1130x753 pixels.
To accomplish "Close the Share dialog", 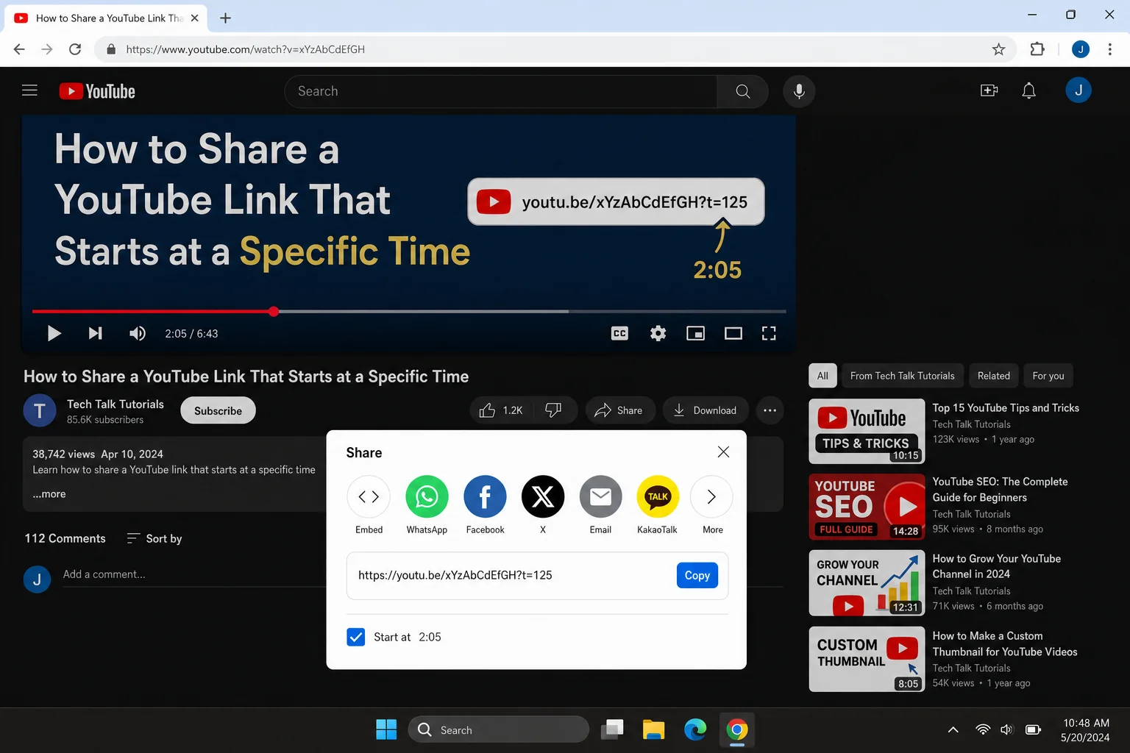I will pyautogui.click(x=723, y=452).
